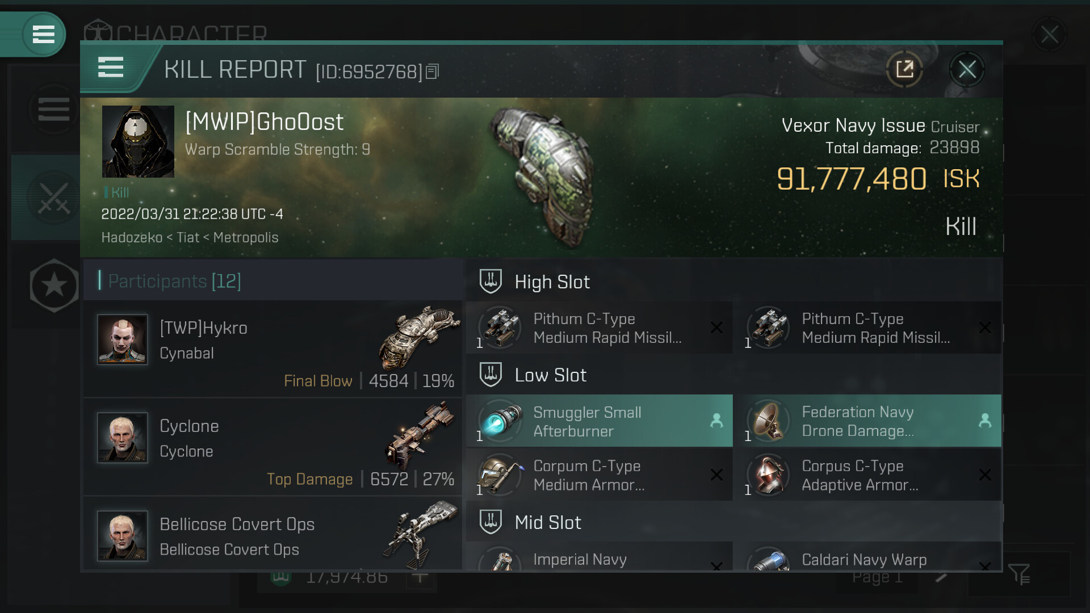Click the share kill report icon

(904, 70)
